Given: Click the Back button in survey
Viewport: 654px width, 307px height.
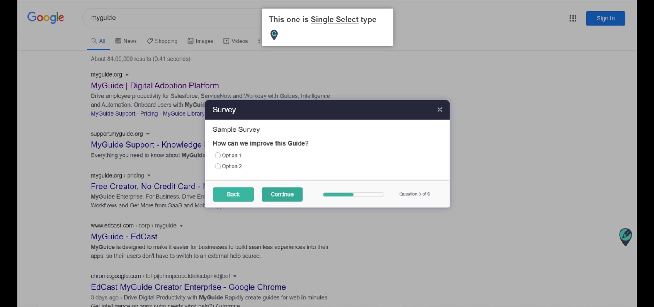Looking at the screenshot, I should 233,194.
